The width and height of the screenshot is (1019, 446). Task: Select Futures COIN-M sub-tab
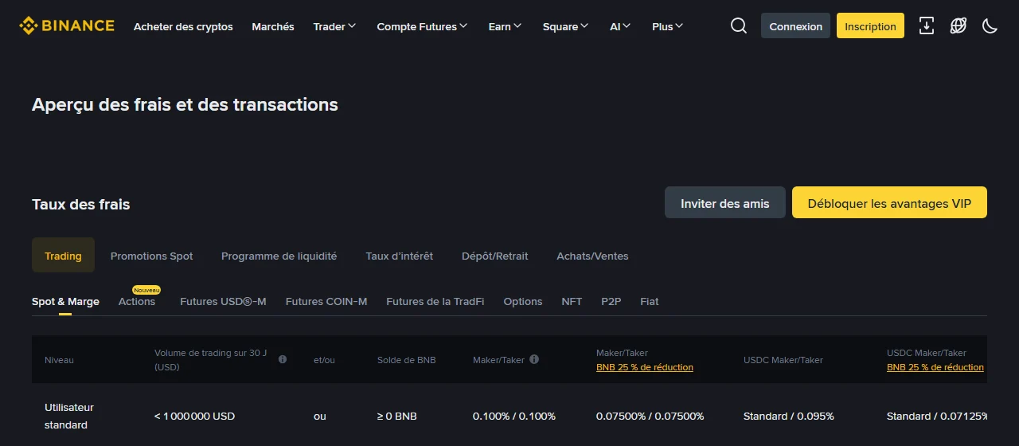click(326, 301)
